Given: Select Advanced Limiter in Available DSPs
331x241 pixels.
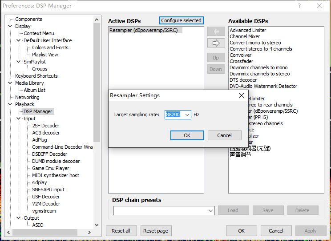Looking at the screenshot, I should (x=248, y=30).
